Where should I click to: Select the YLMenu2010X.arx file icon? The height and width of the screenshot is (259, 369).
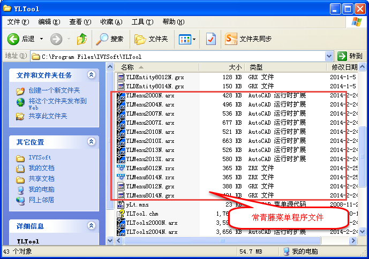pos(121,141)
